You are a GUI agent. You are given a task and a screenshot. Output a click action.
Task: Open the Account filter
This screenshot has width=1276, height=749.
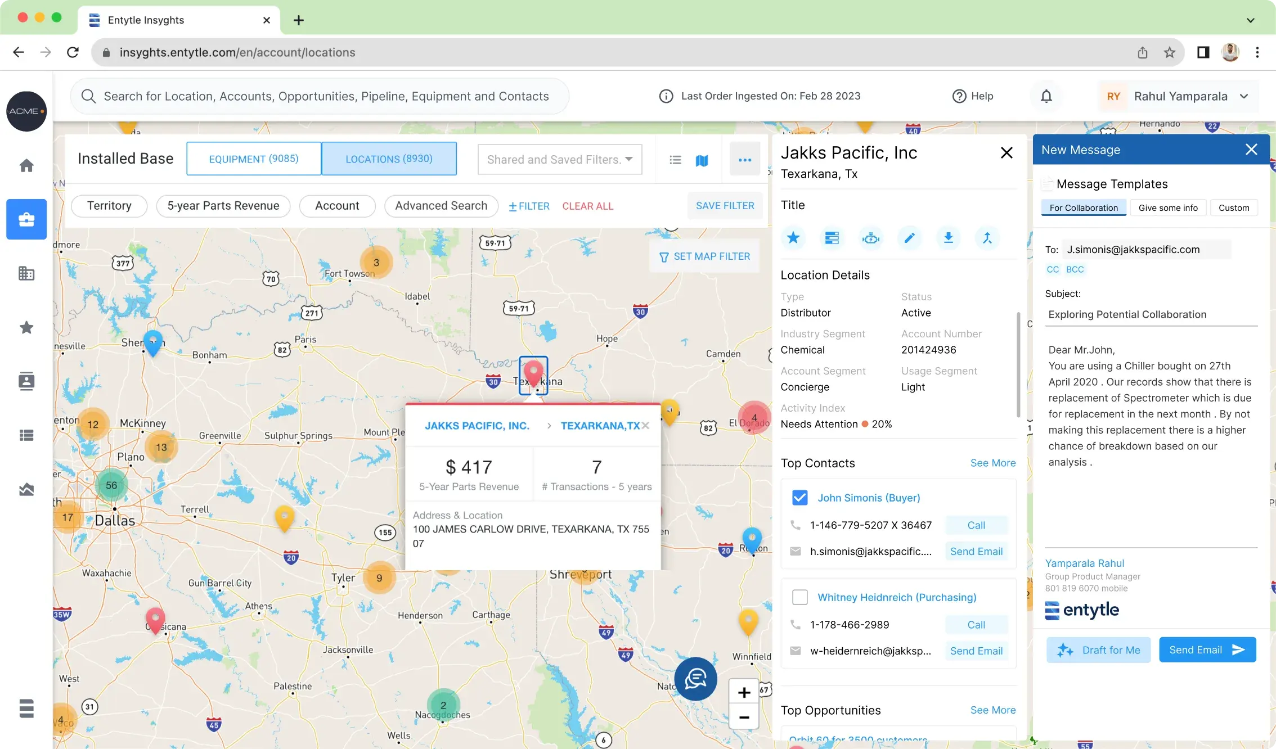point(337,206)
